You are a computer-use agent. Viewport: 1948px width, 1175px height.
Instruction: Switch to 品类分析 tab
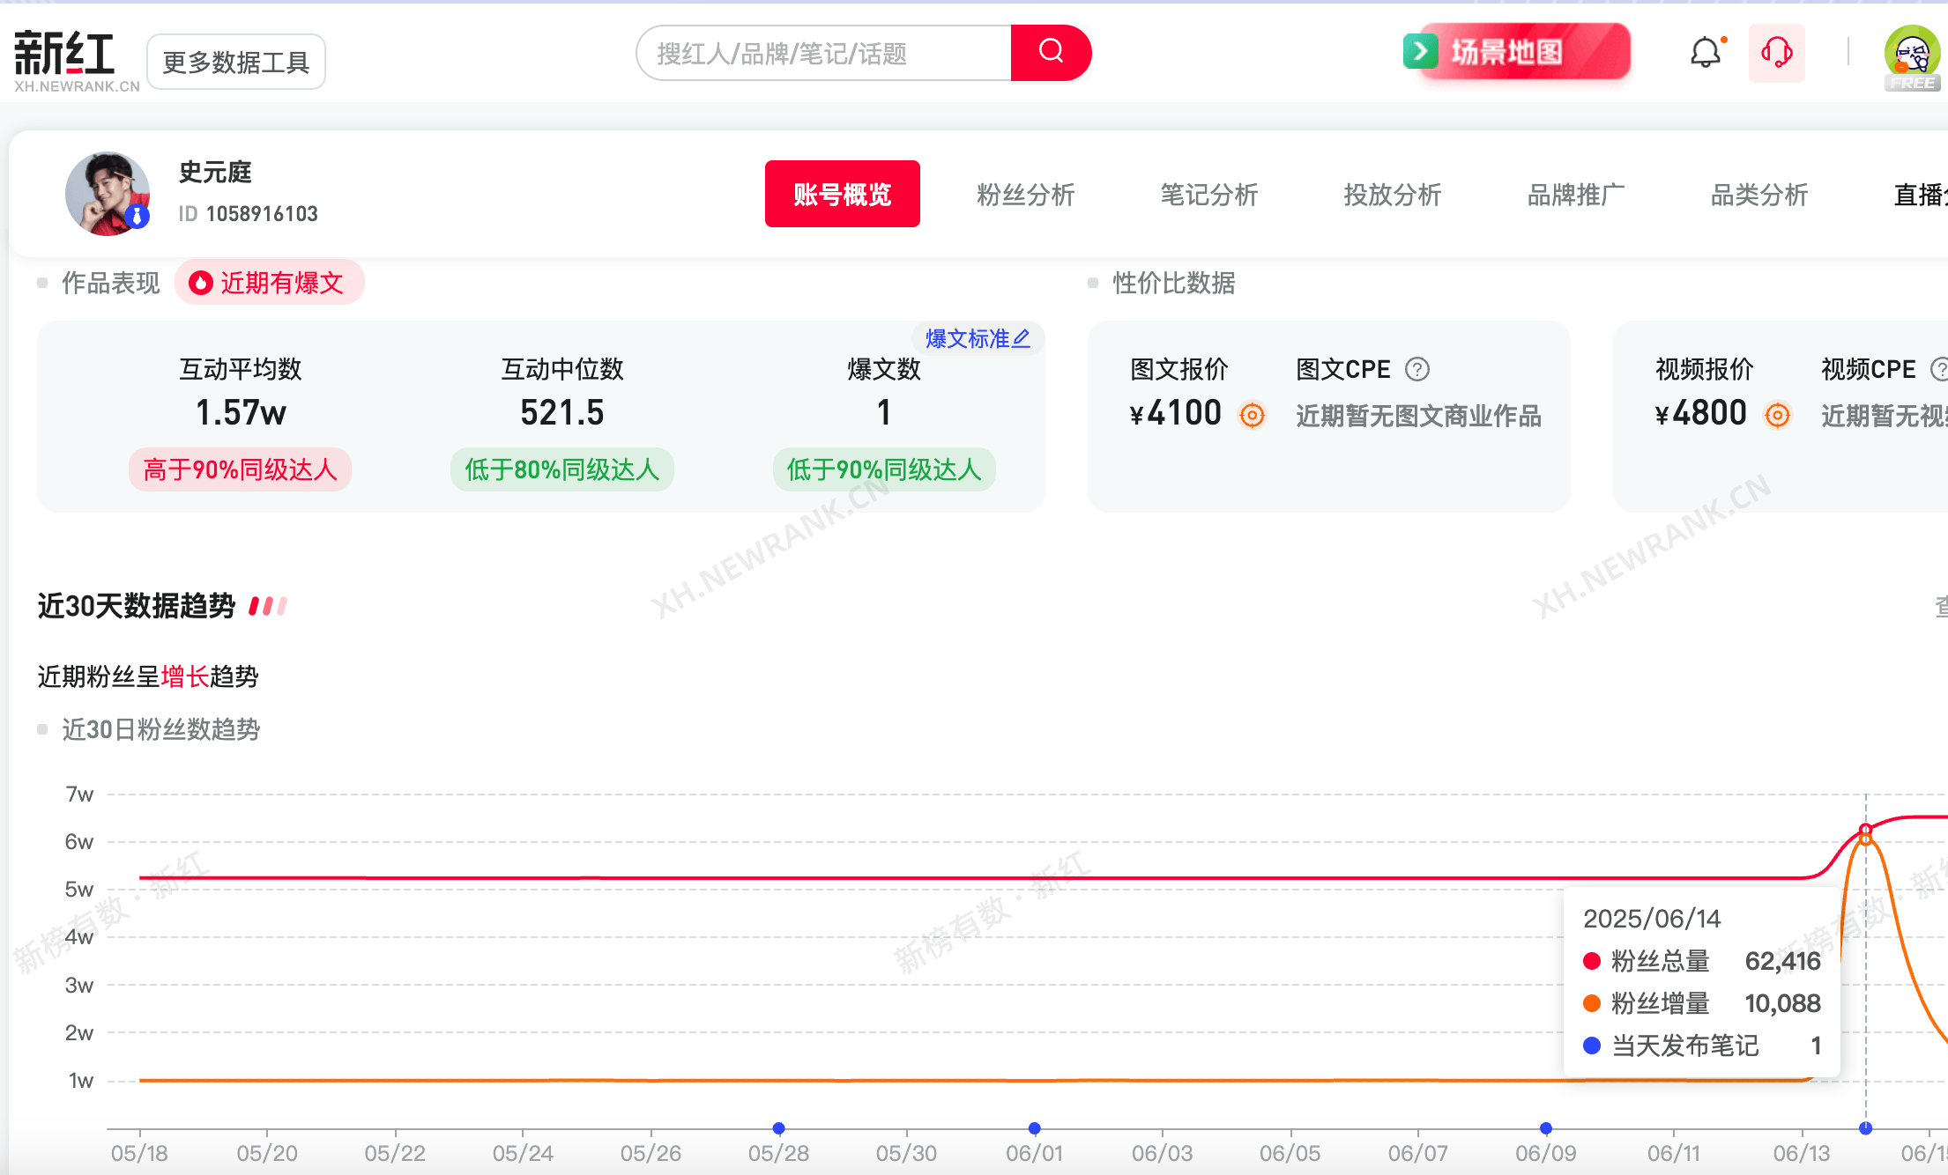tap(1759, 195)
